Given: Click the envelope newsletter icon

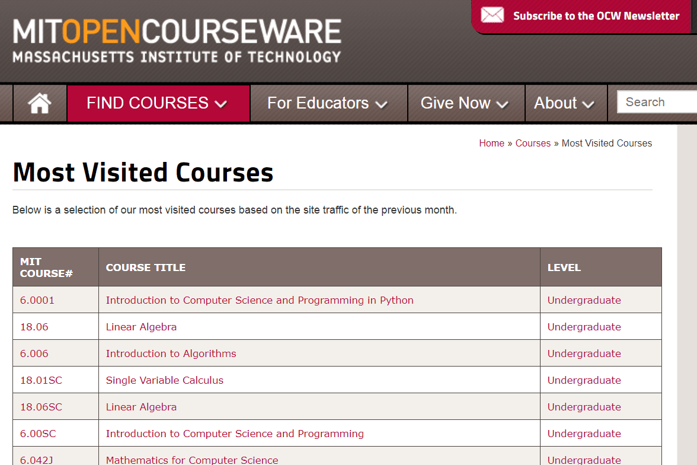Looking at the screenshot, I should (492, 15).
